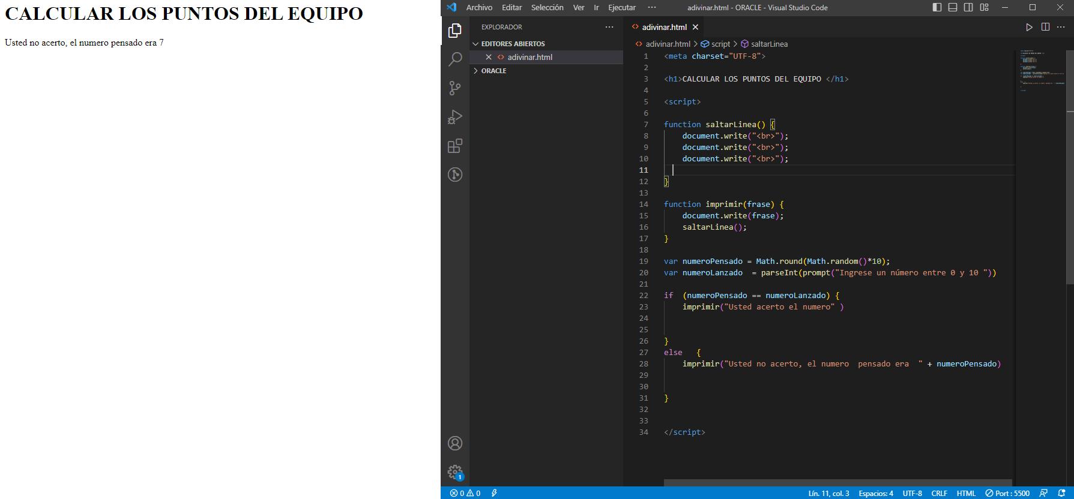1074x499 pixels.
Task: Open notifications bell in status bar
Action: pos(1061,493)
